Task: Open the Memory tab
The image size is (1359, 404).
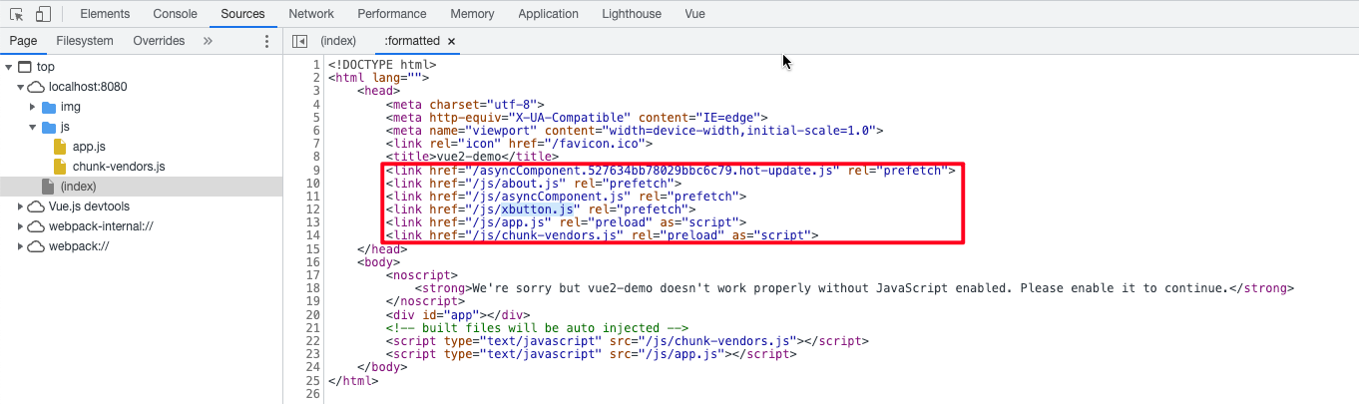Action: 472,14
